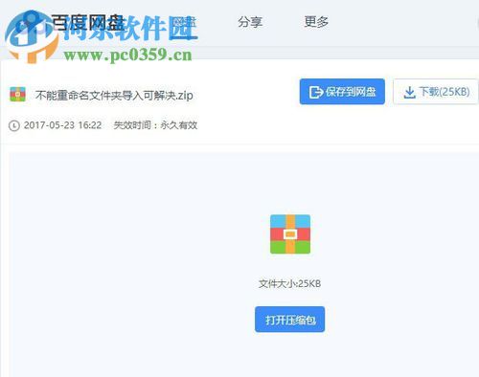Image resolution: width=479 pixels, height=377 pixels.
Task: Click the date text 2017-05-23 16:22
Action: pos(62,125)
